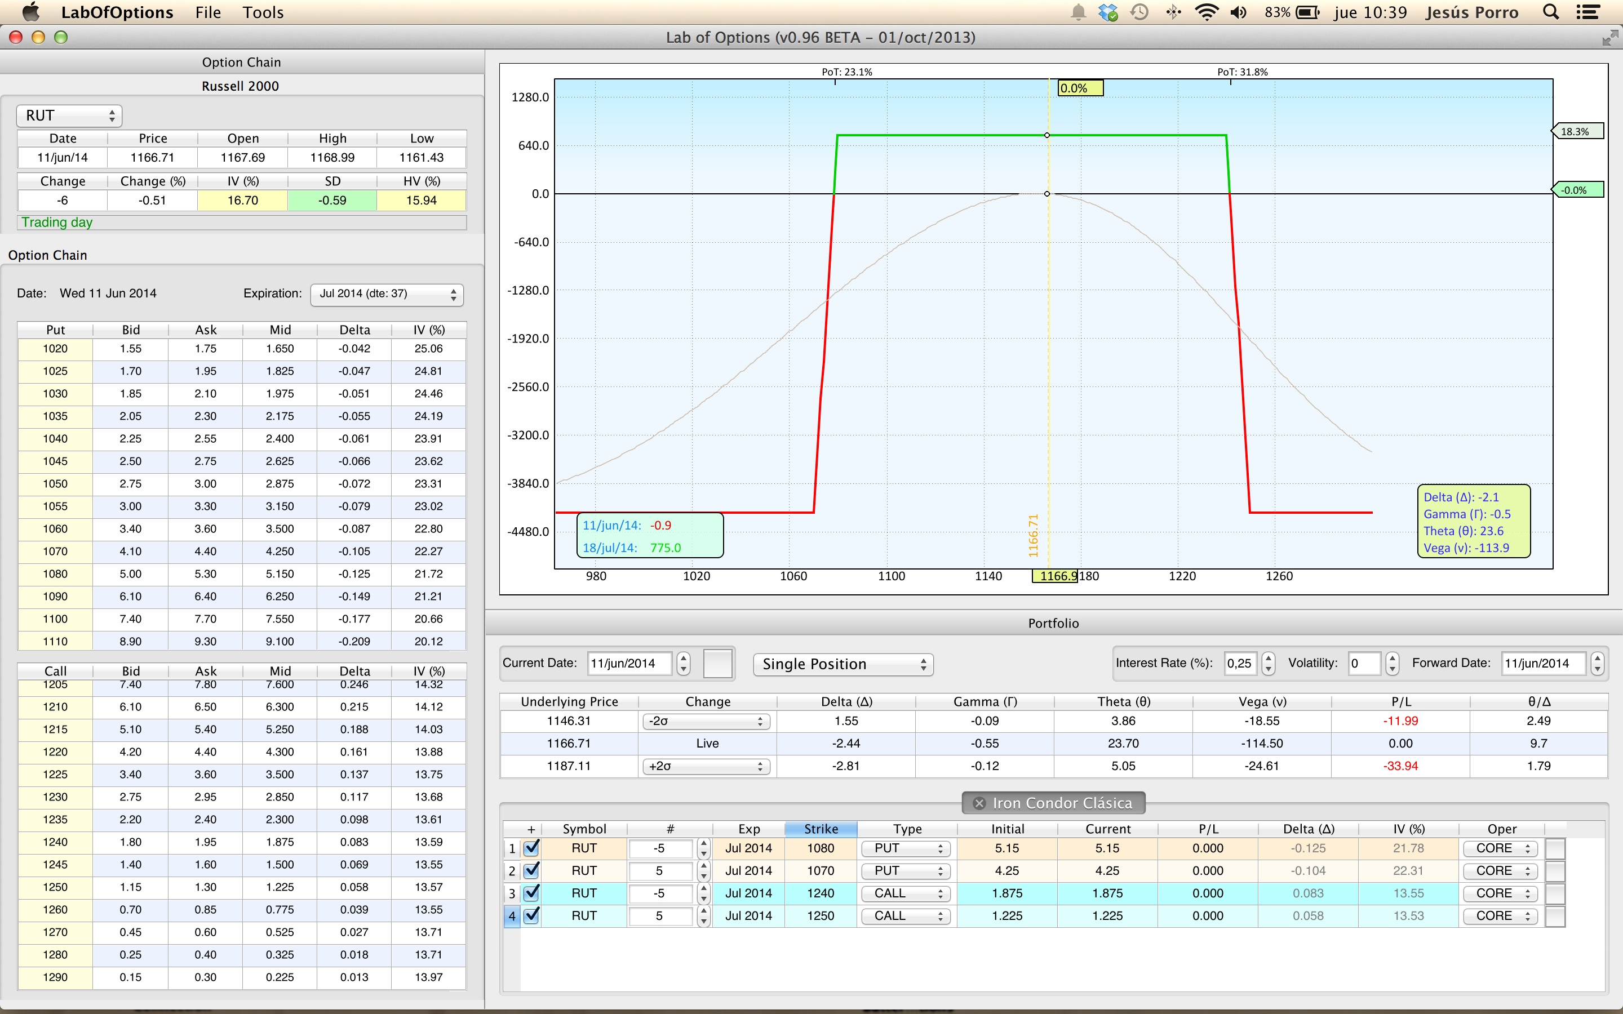Screen dimensions: 1623x1014
Task: Open Spotlight search magnifier icon
Action: pyautogui.click(x=1550, y=12)
